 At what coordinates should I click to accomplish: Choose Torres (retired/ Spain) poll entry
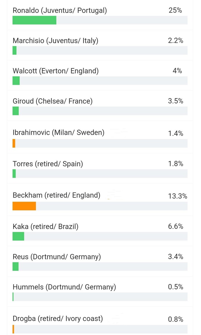(x=48, y=164)
